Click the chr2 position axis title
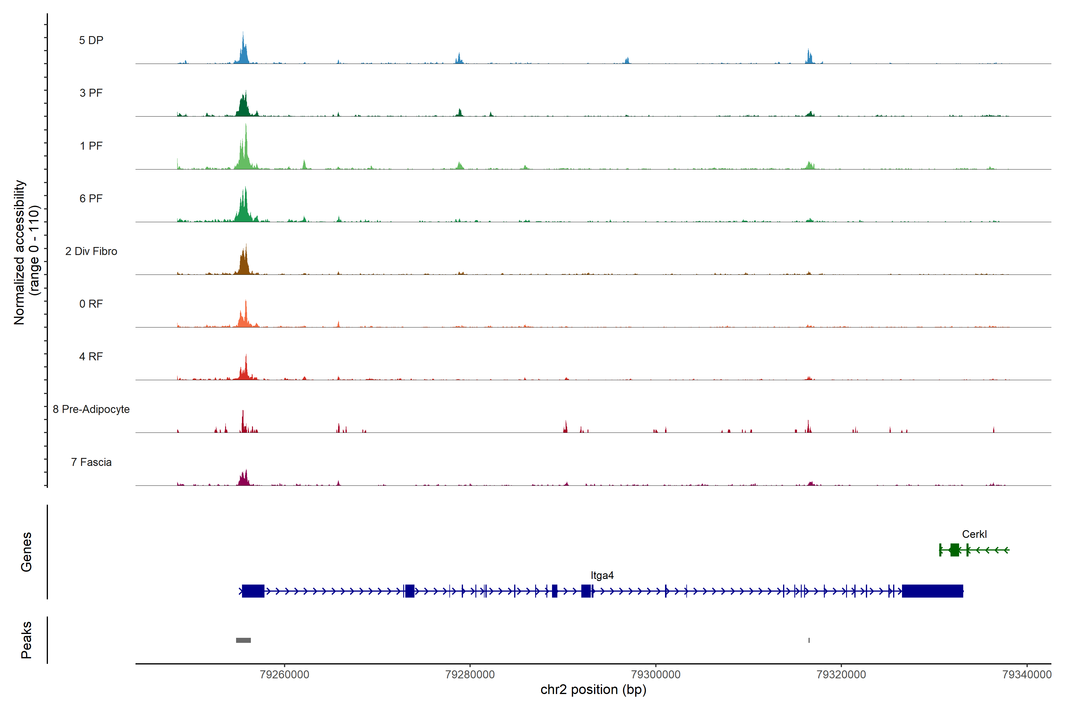The image size is (1065, 710). click(593, 690)
